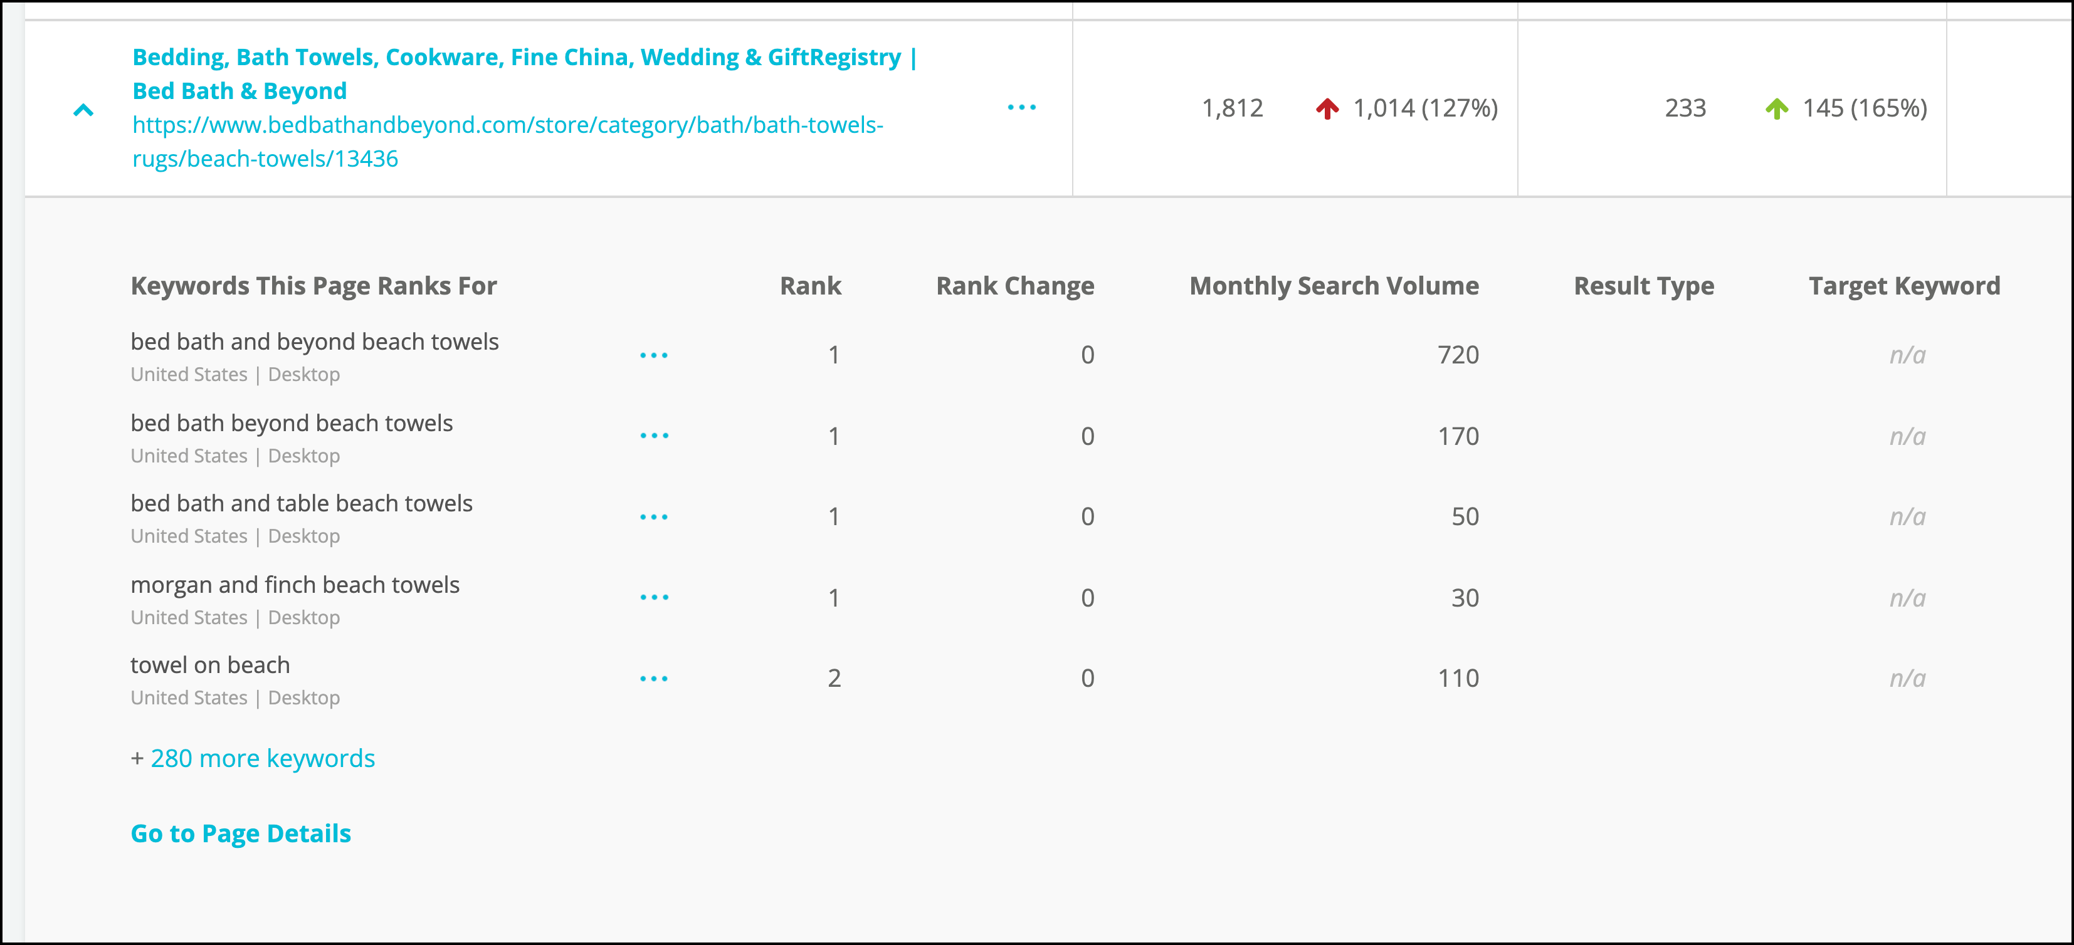
Task: Select keyword 'morgan and finch beach towels'
Action: pos(295,585)
